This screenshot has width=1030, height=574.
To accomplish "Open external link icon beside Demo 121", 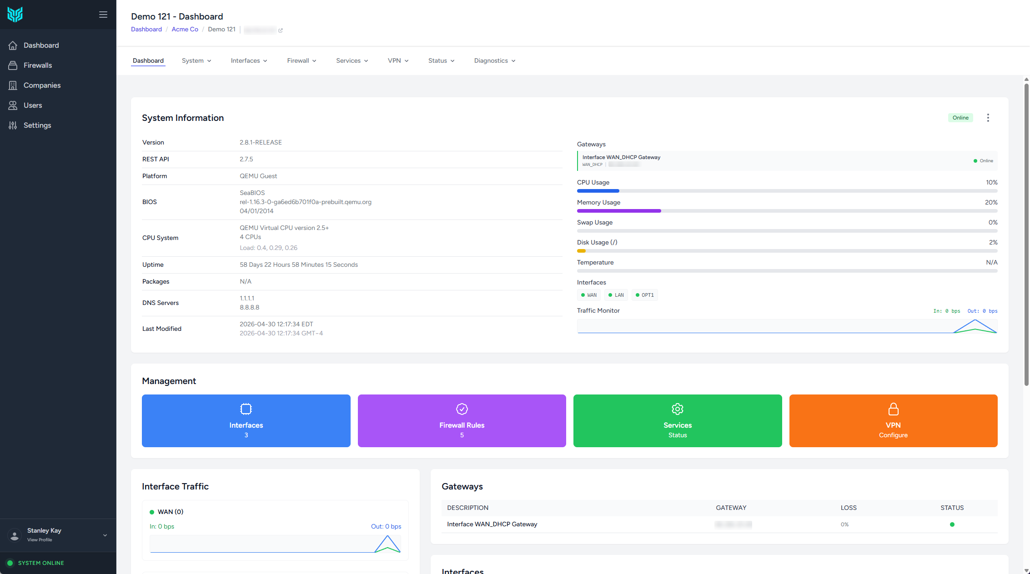I will coord(281,30).
